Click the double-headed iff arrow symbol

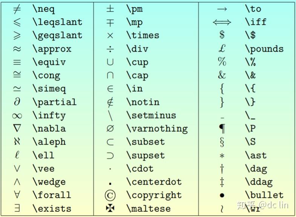click(x=222, y=22)
